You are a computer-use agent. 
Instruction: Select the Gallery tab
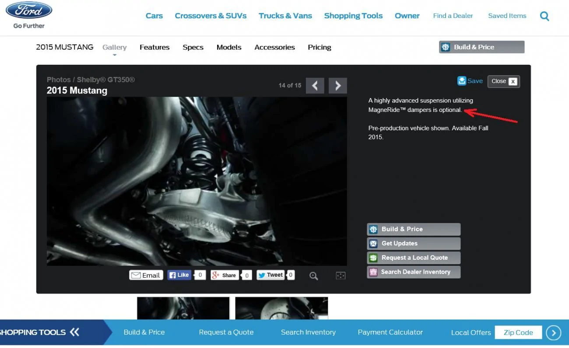tap(115, 47)
